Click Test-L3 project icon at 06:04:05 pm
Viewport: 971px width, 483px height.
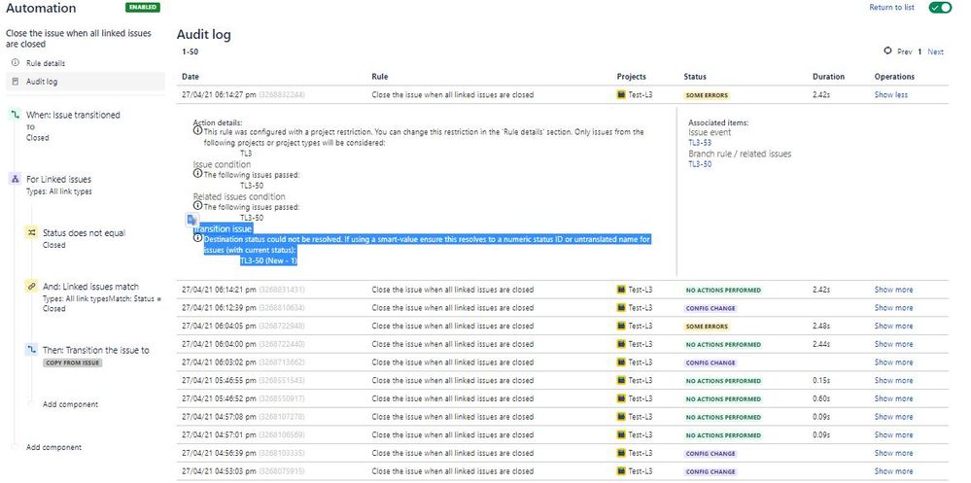pos(621,326)
